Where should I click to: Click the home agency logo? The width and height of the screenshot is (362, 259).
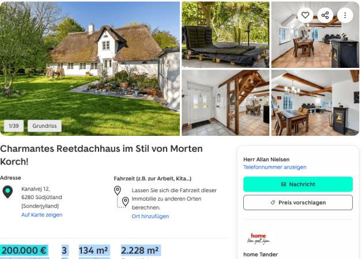click(x=258, y=238)
